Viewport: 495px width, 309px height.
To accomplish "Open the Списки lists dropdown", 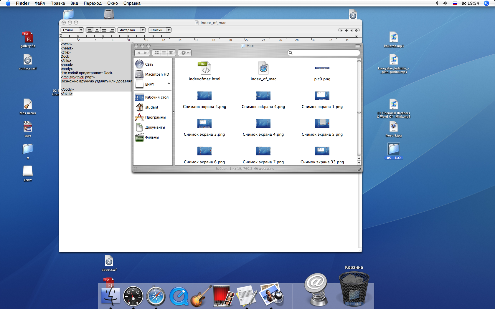I will (160, 30).
